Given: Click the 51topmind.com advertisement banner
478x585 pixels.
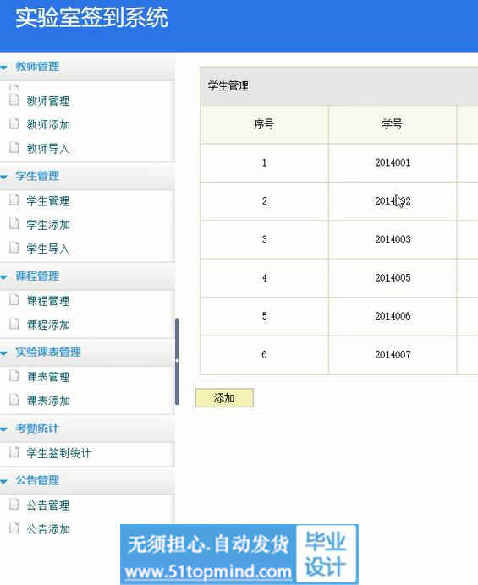Looking at the screenshot, I should click(x=239, y=554).
